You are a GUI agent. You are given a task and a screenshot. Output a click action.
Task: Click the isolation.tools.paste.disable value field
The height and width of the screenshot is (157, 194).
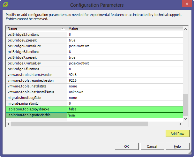coord(125,115)
